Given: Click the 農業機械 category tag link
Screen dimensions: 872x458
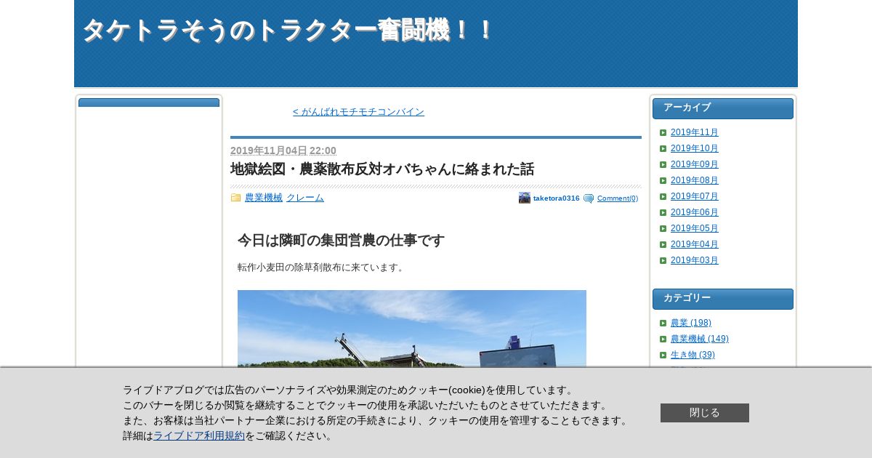Looking at the screenshot, I should (x=264, y=198).
